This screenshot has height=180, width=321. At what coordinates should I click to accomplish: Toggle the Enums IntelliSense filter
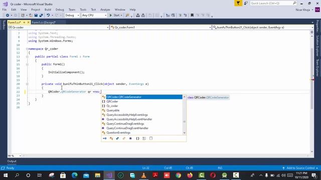[124, 138]
